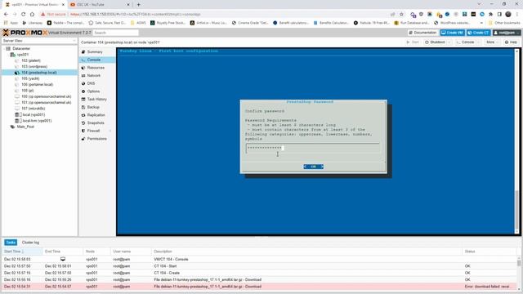This screenshot has height=294, width=523.
Task: Select the local-lvm (vps001) storage
Action: point(37,121)
